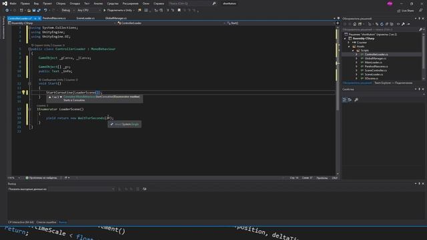
Task: Open the ControllerLoader class navigation dropdown
Action: point(171,23)
